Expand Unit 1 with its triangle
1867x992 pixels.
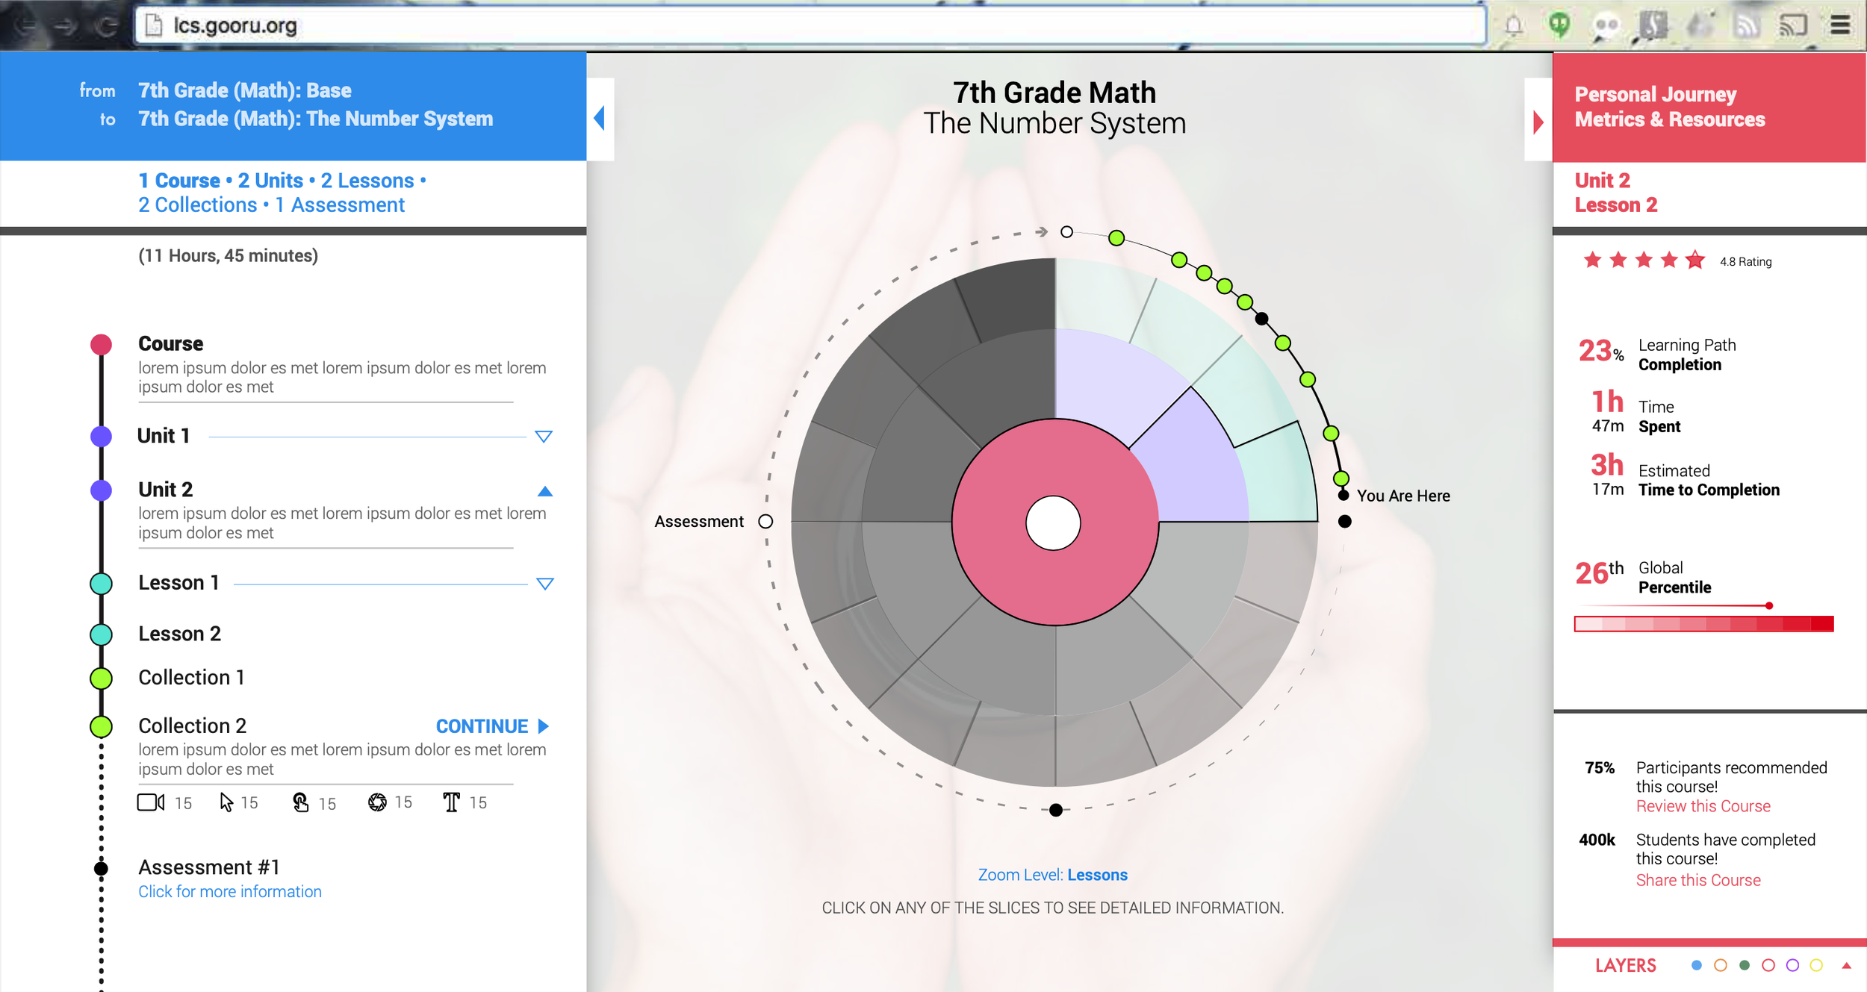[544, 437]
